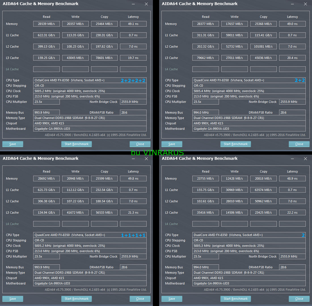
Task: Click the OctalCore AMD FX-8350 CPU Type field
Action: click(90, 80)
